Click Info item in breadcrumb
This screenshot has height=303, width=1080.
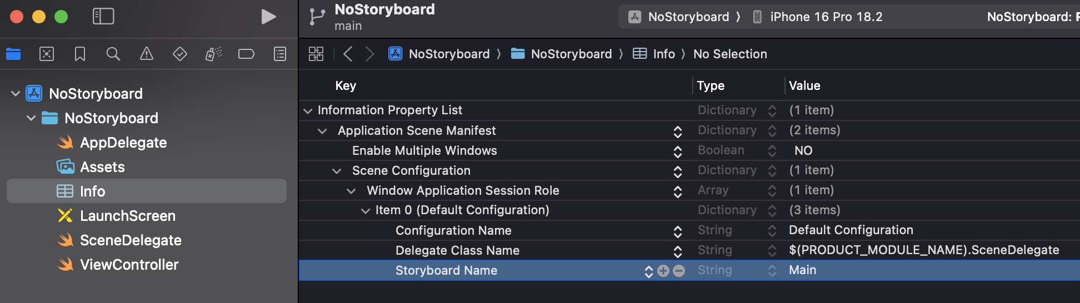(654, 54)
